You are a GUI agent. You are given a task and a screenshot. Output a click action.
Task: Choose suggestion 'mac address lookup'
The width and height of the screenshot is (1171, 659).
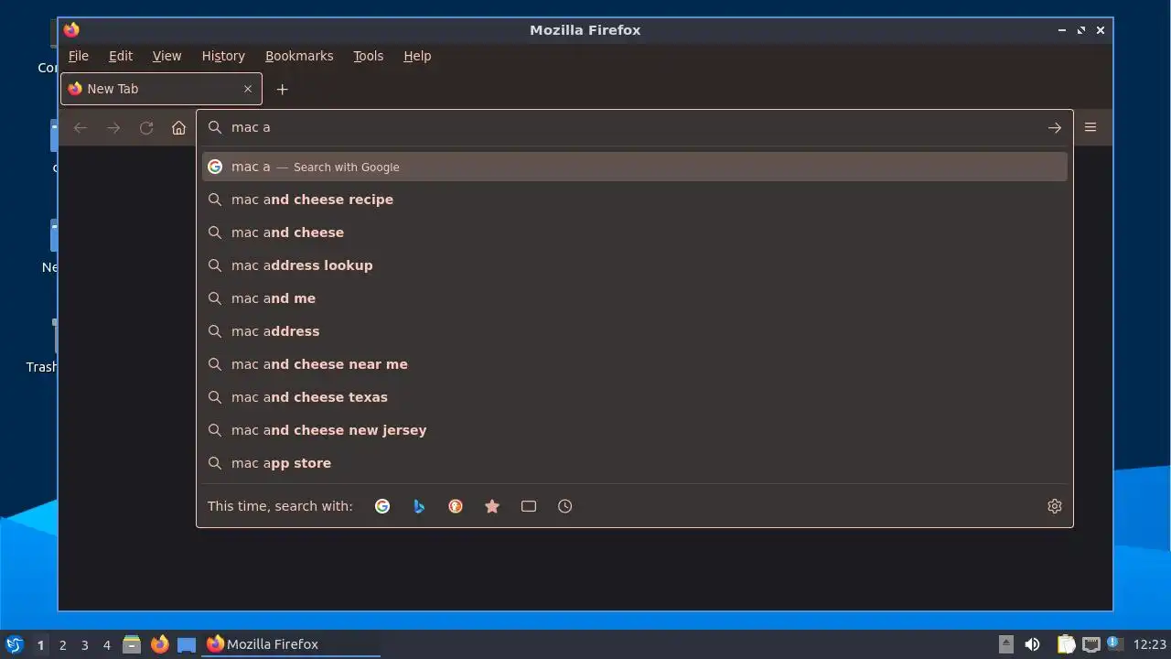(x=635, y=265)
